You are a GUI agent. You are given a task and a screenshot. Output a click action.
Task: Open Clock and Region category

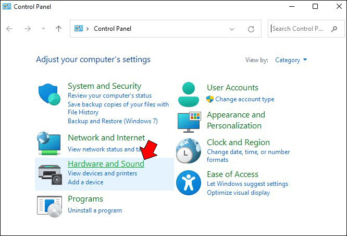(238, 143)
